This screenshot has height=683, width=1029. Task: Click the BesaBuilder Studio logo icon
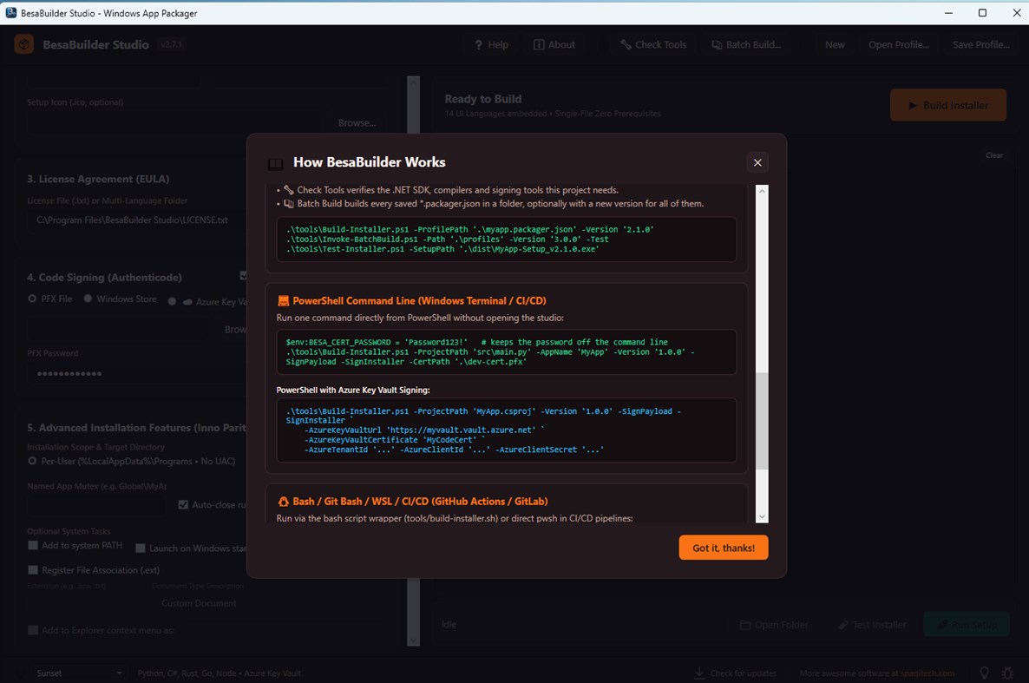point(24,44)
